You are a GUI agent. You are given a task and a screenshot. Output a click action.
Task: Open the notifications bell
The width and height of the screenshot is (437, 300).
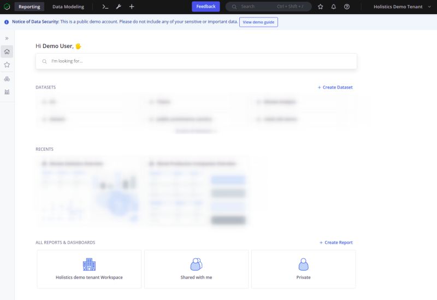click(x=334, y=7)
